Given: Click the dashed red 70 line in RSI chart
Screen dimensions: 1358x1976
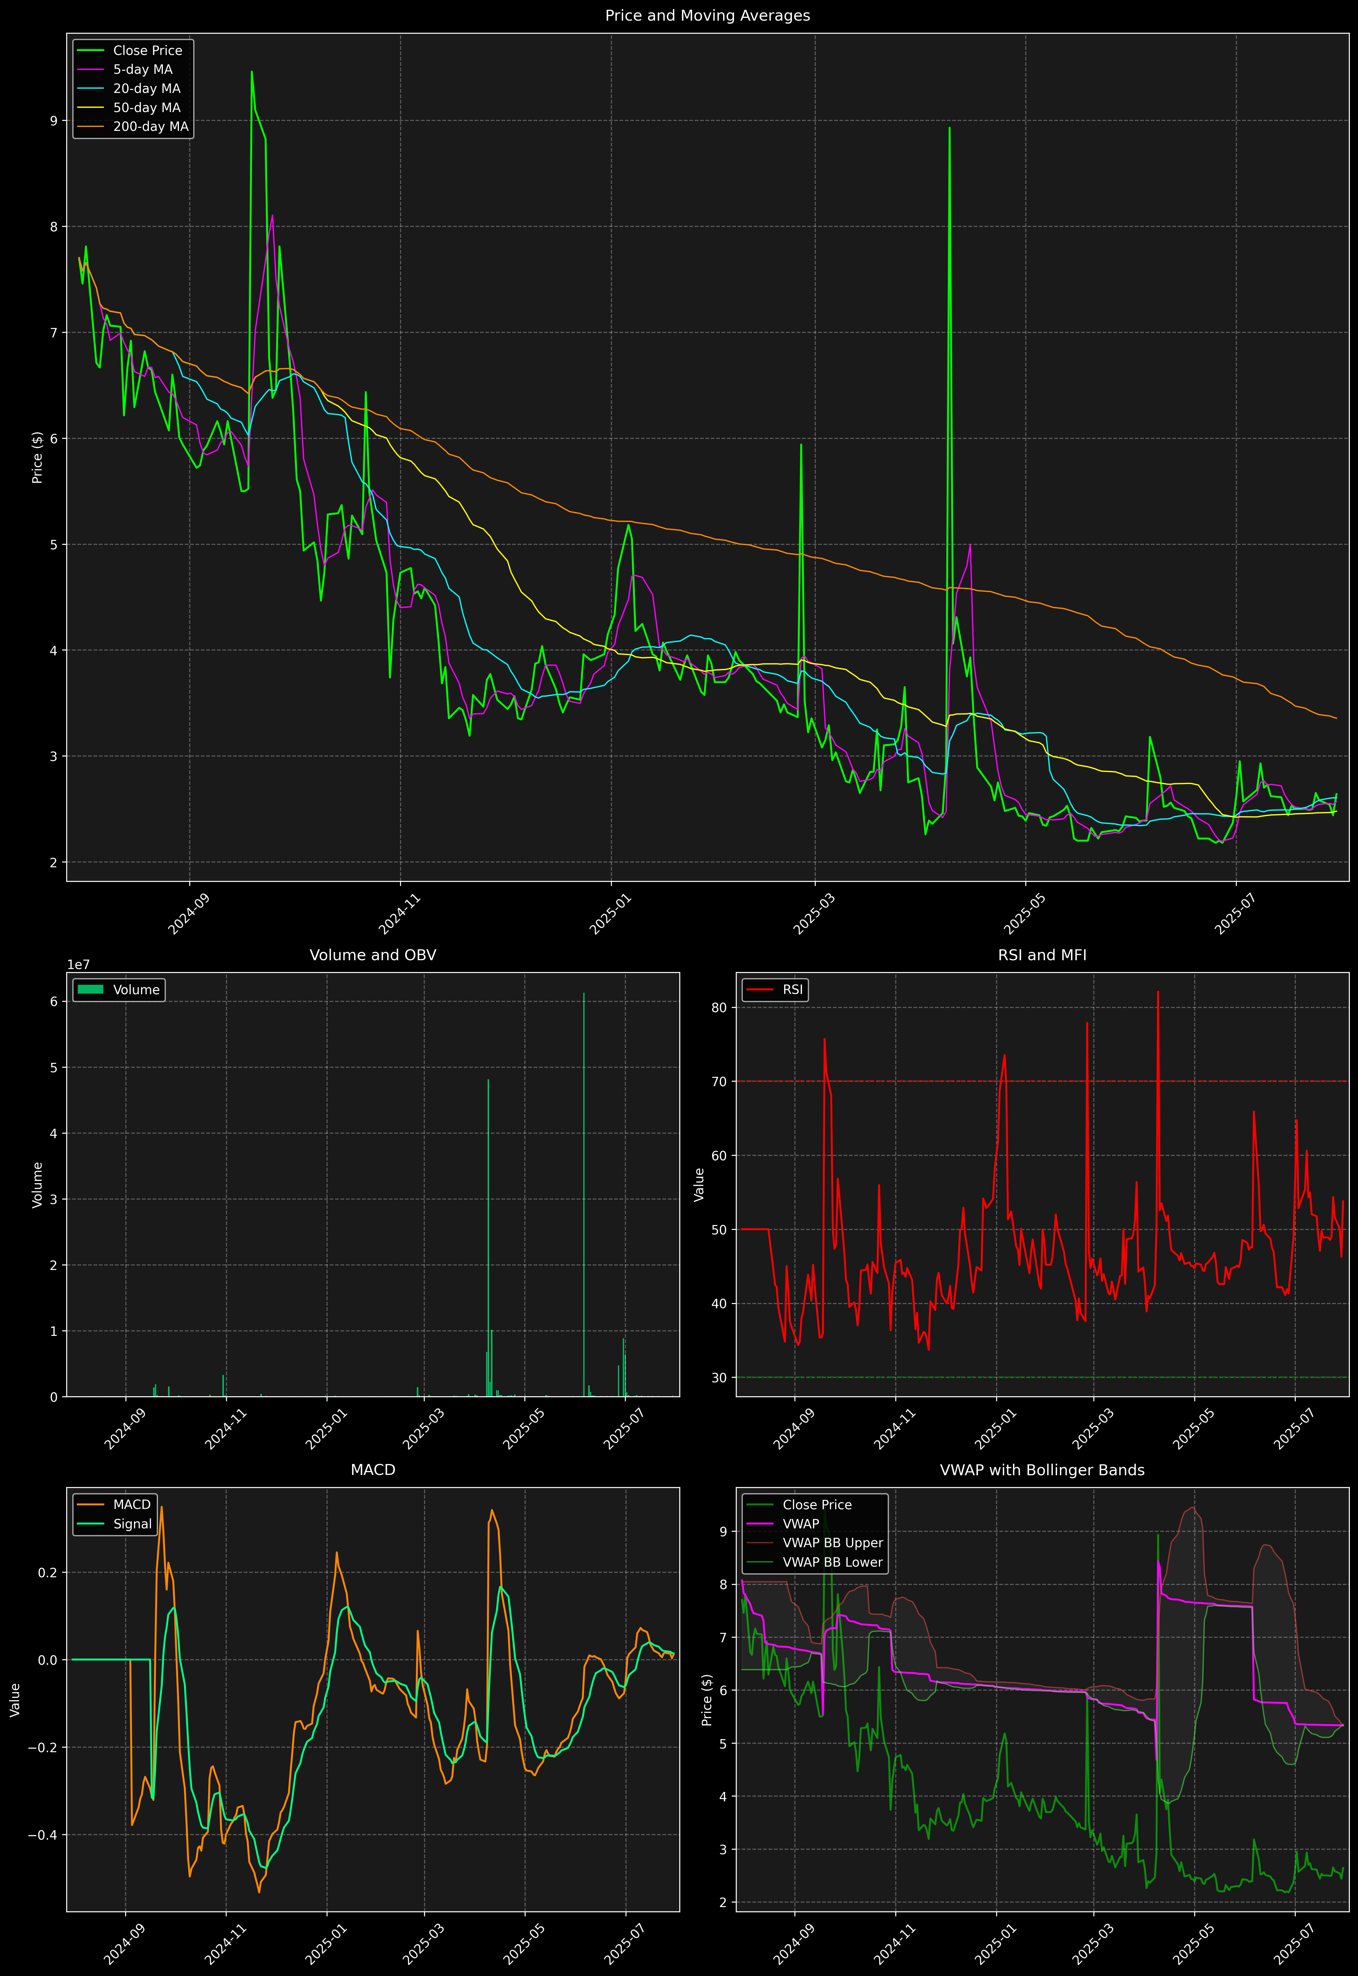Looking at the screenshot, I should [1042, 1081].
